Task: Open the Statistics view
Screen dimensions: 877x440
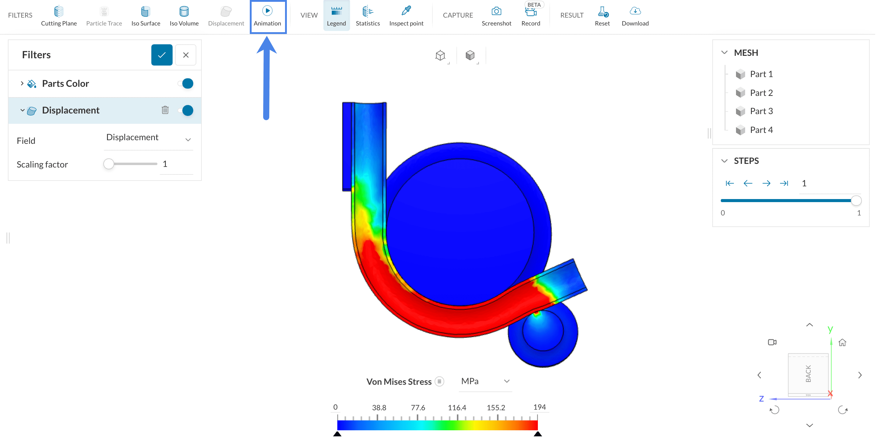Action: pyautogui.click(x=367, y=16)
